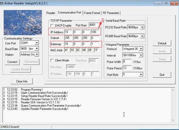Click log line Reader Firmware Version
179x130 pixels.
pyautogui.click(x=35, y=99)
